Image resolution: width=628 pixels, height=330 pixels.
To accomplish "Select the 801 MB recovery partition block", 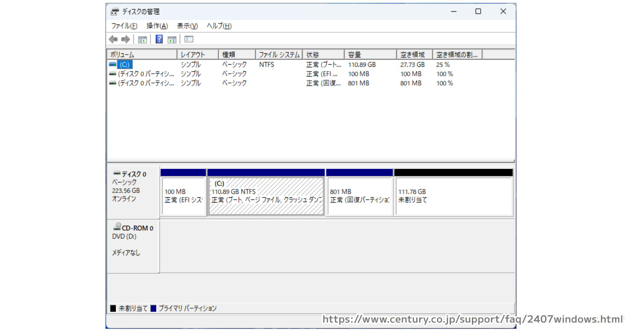I will tap(359, 196).
